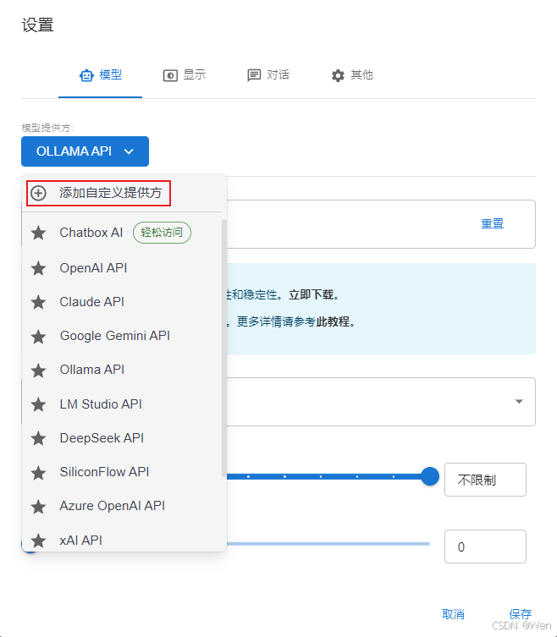Click the star icon next to OpenAI API

coord(39,268)
